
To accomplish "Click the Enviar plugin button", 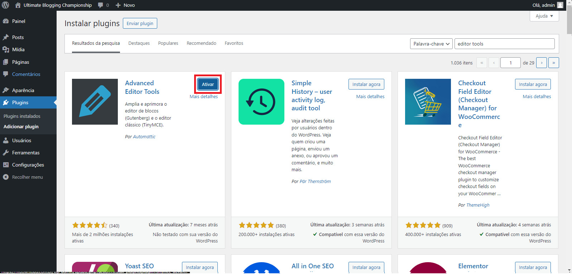I will coord(140,23).
